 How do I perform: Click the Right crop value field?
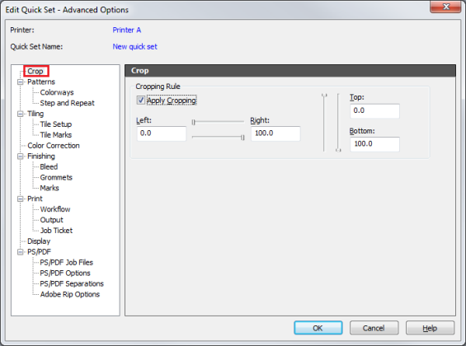click(275, 133)
